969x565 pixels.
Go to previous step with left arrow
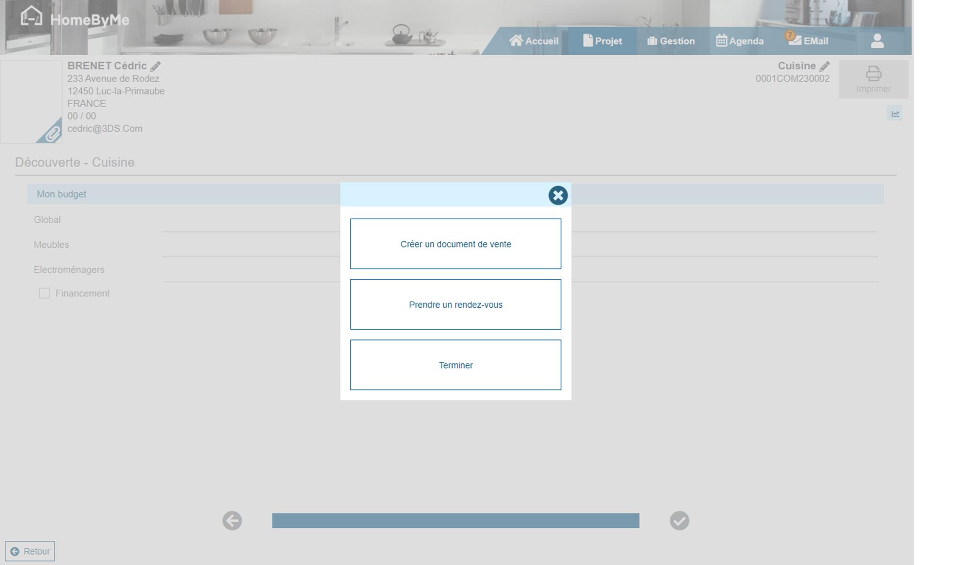point(232,520)
